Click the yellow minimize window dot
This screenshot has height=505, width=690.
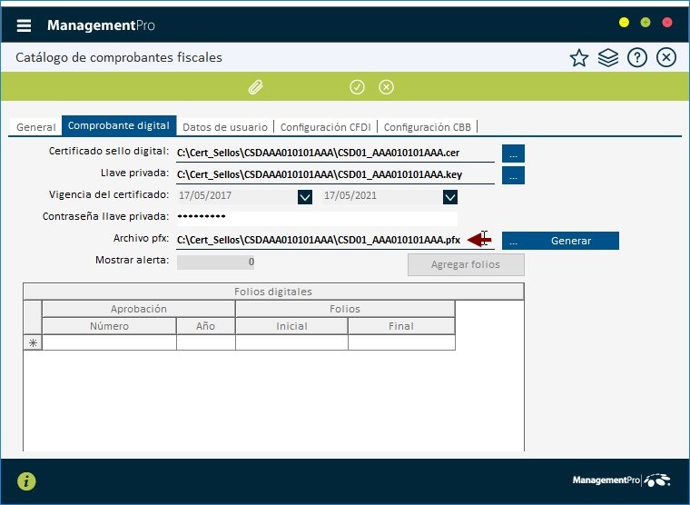(624, 23)
